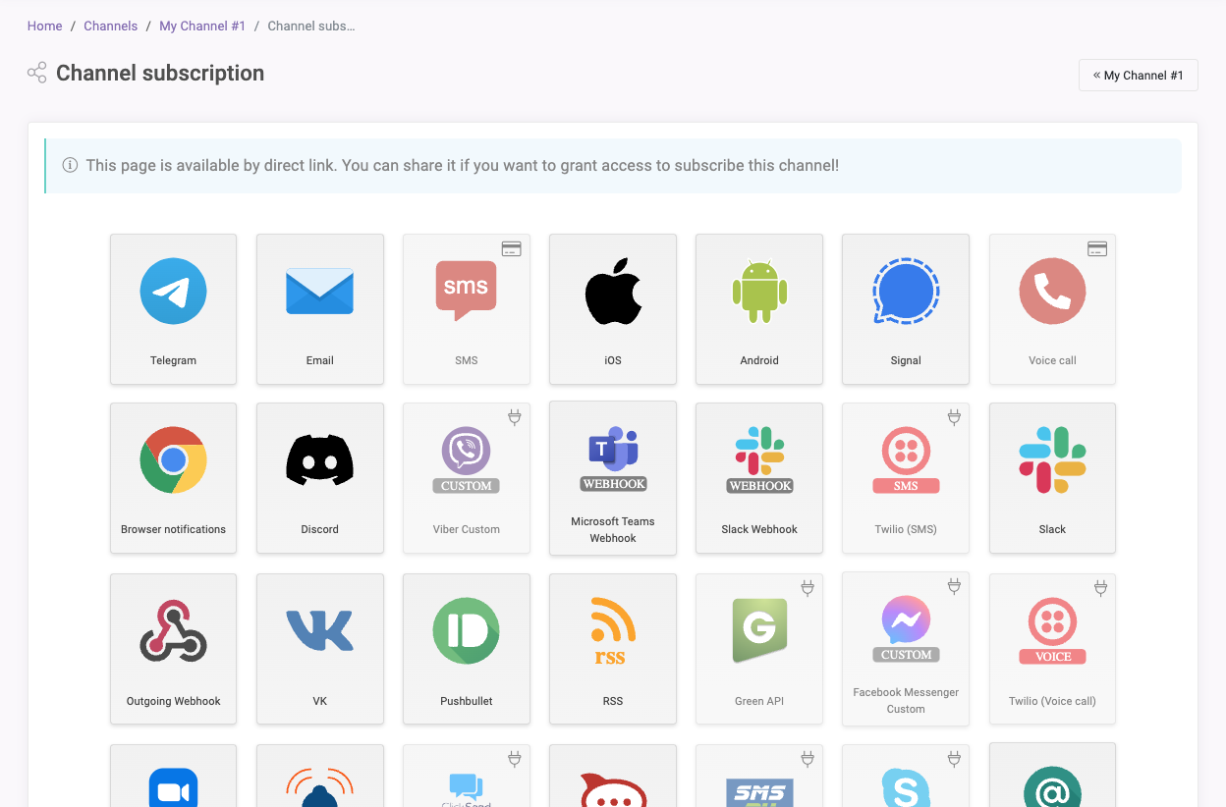Select the Telegram subscription card
The width and height of the screenshot is (1226, 807).
pyautogui.click(x=173, y=308)
